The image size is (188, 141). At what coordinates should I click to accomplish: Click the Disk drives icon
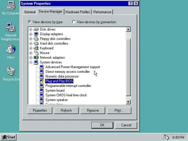(x=36, y=29)
